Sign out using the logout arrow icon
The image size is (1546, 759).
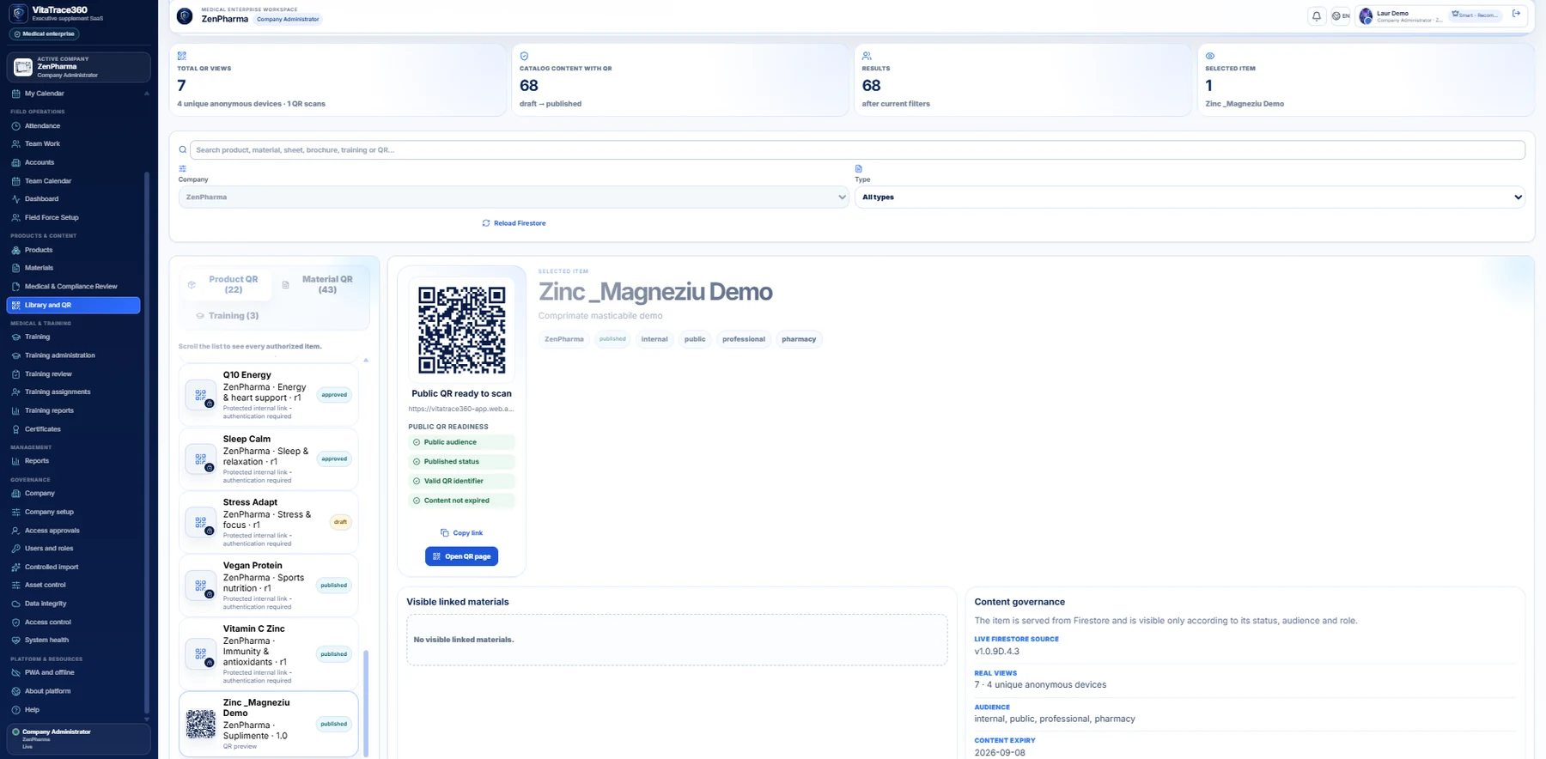(1516, 14)
